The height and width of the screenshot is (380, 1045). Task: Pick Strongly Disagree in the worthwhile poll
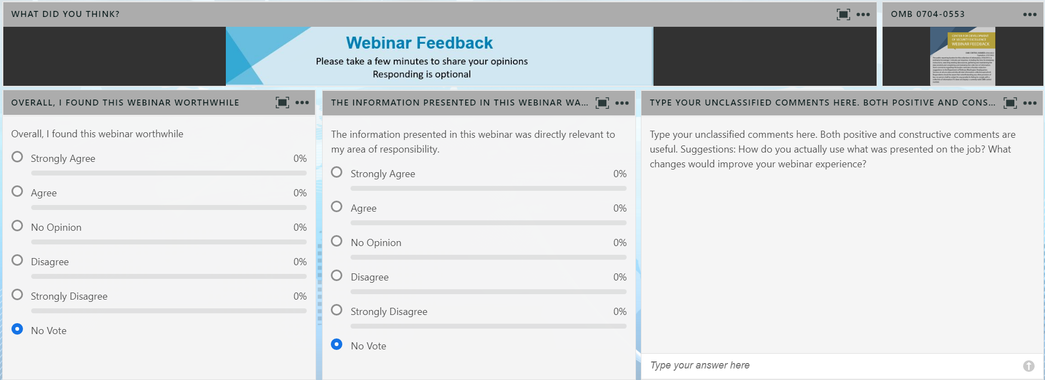(x=17, y=295)
